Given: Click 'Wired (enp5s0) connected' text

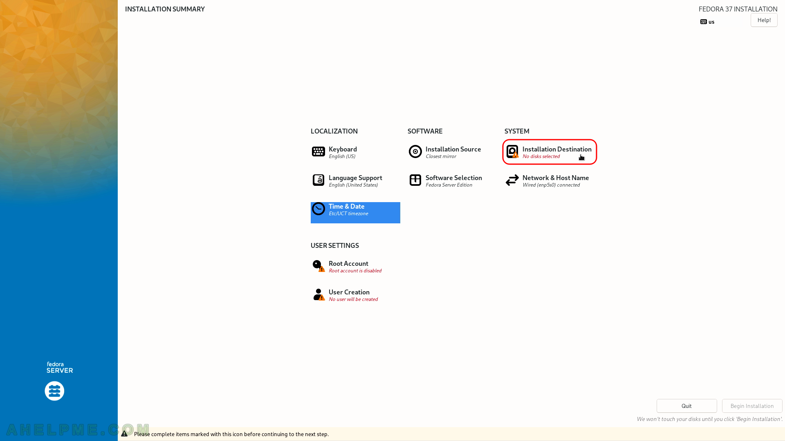Looking at the screenshot, I should [x=551, y=185].
